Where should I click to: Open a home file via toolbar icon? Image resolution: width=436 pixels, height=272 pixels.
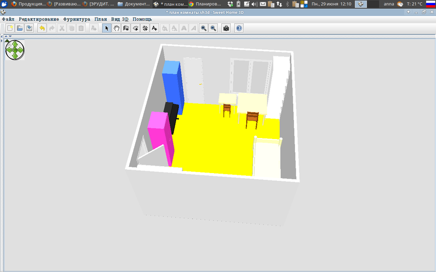(19, 28)
